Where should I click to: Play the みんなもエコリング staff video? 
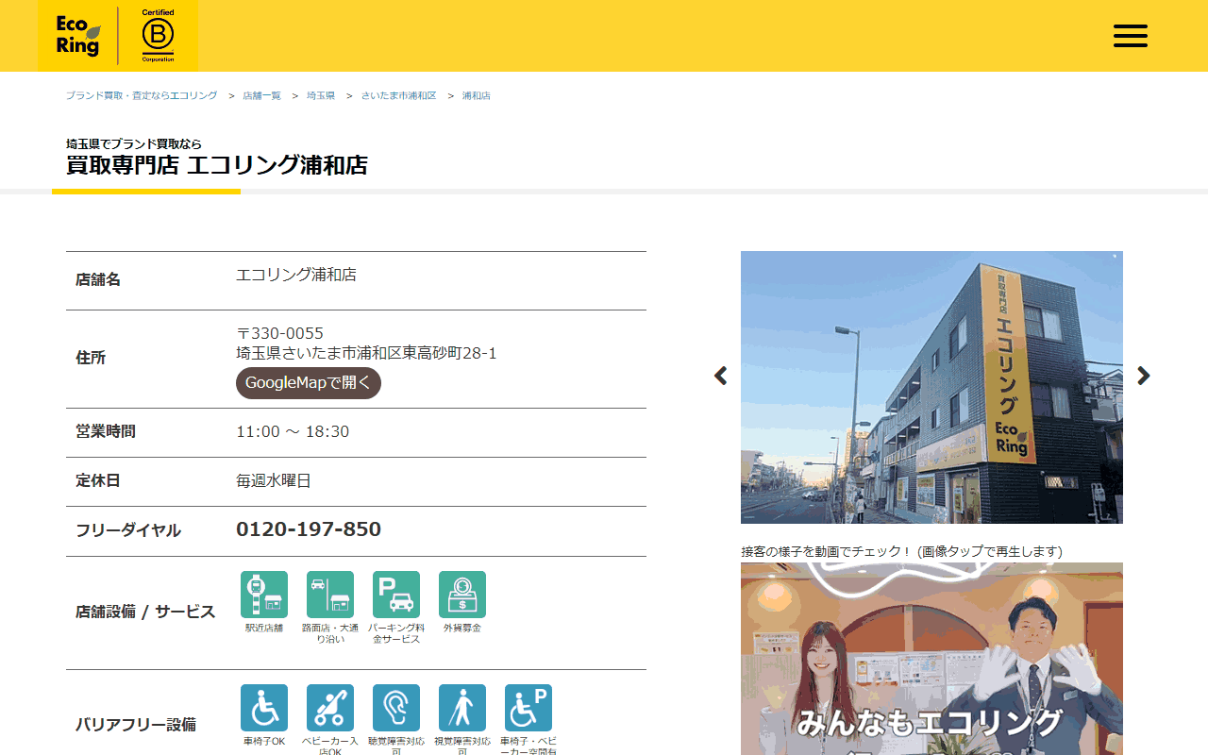point(931,659)
